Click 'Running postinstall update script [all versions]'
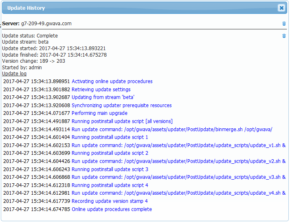This screenshot has width=290, height=222. tap(122, 121)
